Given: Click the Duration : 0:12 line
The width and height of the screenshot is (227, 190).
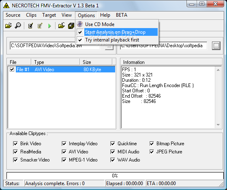Looking at the screenshot, I should (136, 80).
